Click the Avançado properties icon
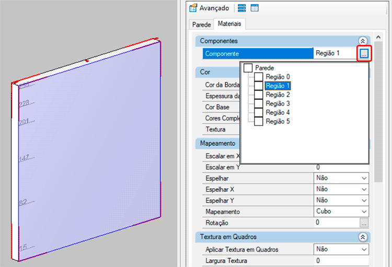Image resolution: width=392 pixels, height=267 pixels. click(x=193, y=8)
